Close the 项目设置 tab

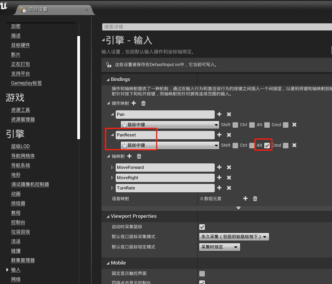pyautogui.click(x=87, y=10)
